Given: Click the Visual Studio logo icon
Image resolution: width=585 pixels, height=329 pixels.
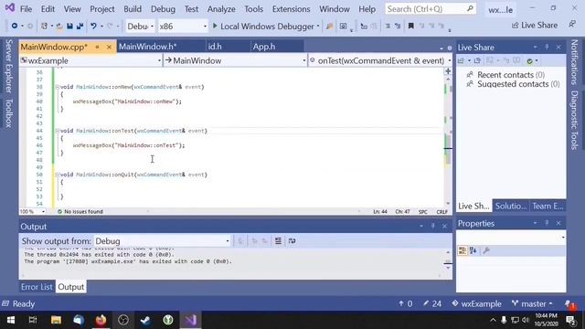Looking at the screenshot, I should pyautogui.click(x=9, y=8).
